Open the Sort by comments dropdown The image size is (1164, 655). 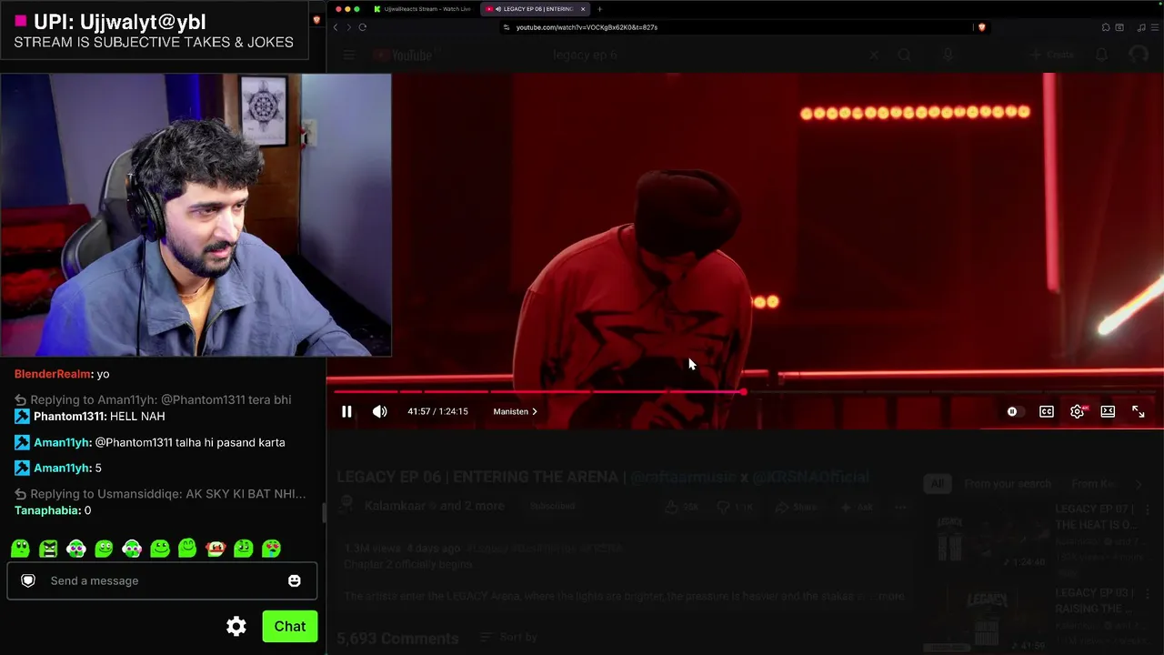coord(509,638)
